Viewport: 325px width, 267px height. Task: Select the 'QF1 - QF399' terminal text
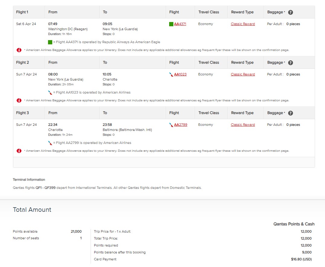[45, 188]
